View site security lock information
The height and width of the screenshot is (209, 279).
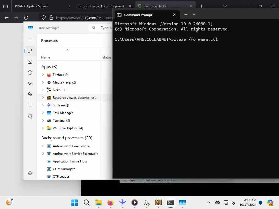point(51,18)
